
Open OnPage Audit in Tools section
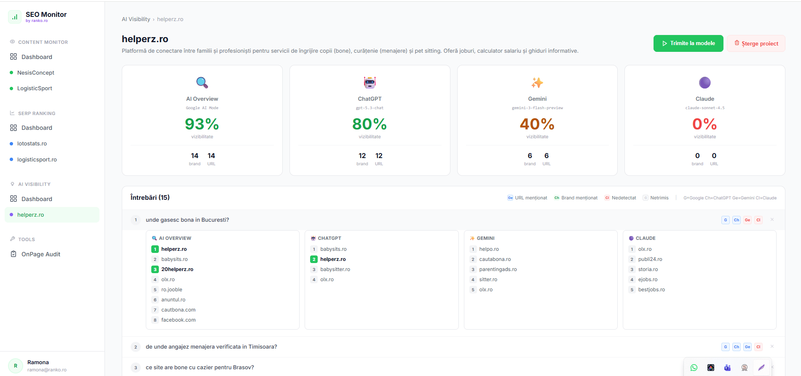click(41, 254)
